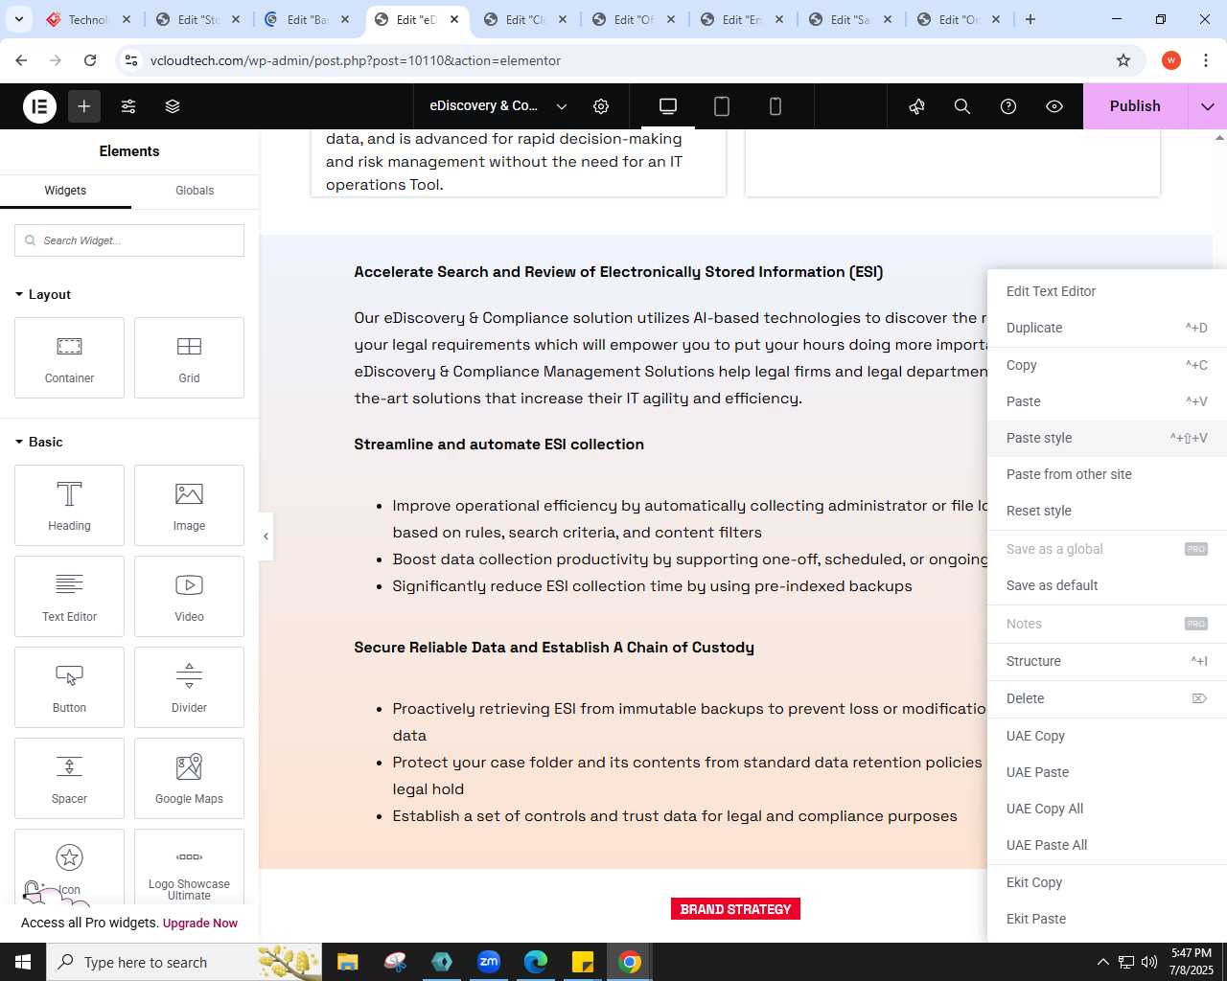Bookmark this page star icon
Viewport: 1227px width, 981px height.
click(1123, 60)
